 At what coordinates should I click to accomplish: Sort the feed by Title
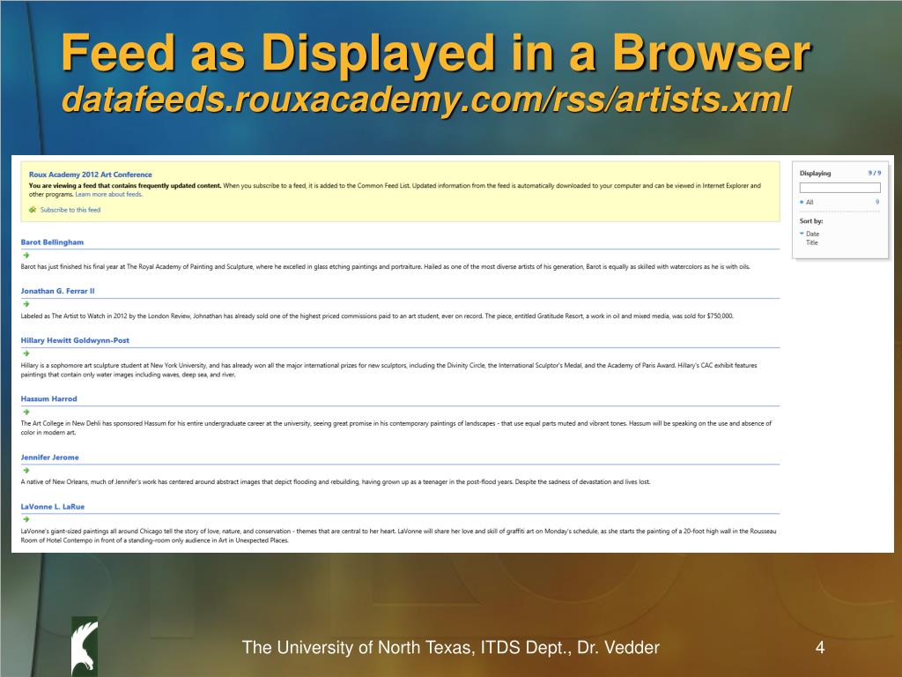[811, 242]
